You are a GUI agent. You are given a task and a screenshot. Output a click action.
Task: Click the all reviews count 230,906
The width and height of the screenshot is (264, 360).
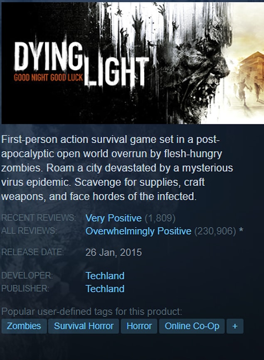[x=215, y=231]
